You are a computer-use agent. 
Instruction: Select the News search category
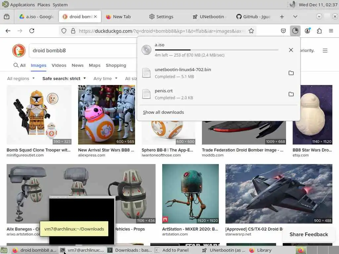pyautogui.click(x=77, y=65)
